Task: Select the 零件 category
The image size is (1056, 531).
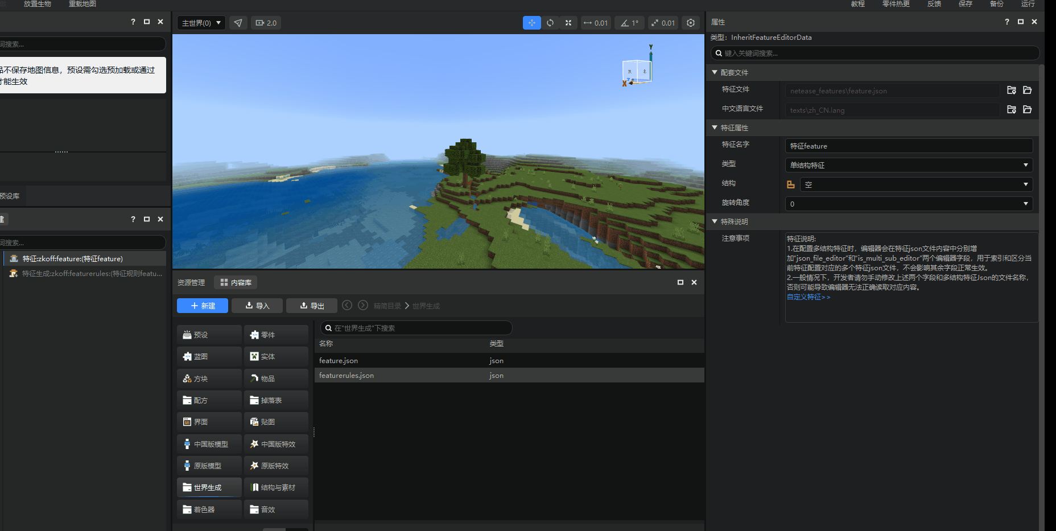Action: tap(276, 335)
